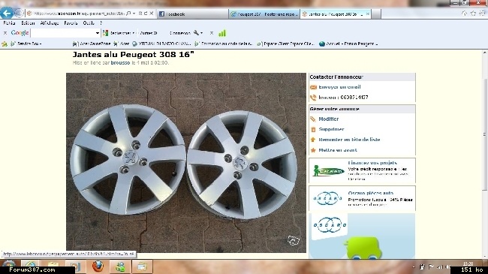Open the Facebook tab
The height and width of the screenshot is (274, 488).
(192, 14)
